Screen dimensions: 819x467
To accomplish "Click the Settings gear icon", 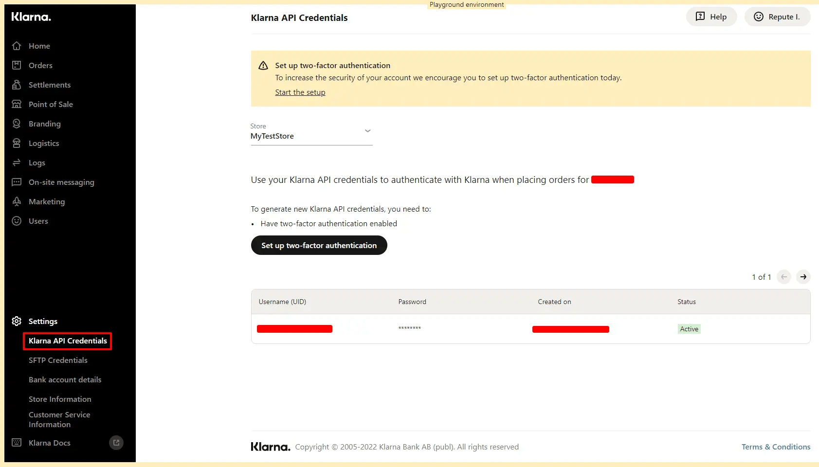I will pos(17,321).
